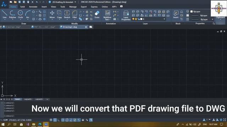This screenshot has width=227, height=127.
Task: Toggle polar tracking in status bar
Action: point(63,120)
